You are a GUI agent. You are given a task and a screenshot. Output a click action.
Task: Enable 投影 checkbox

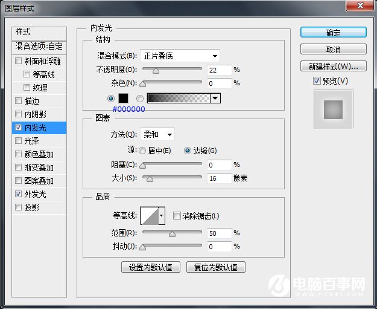[18, 207]
